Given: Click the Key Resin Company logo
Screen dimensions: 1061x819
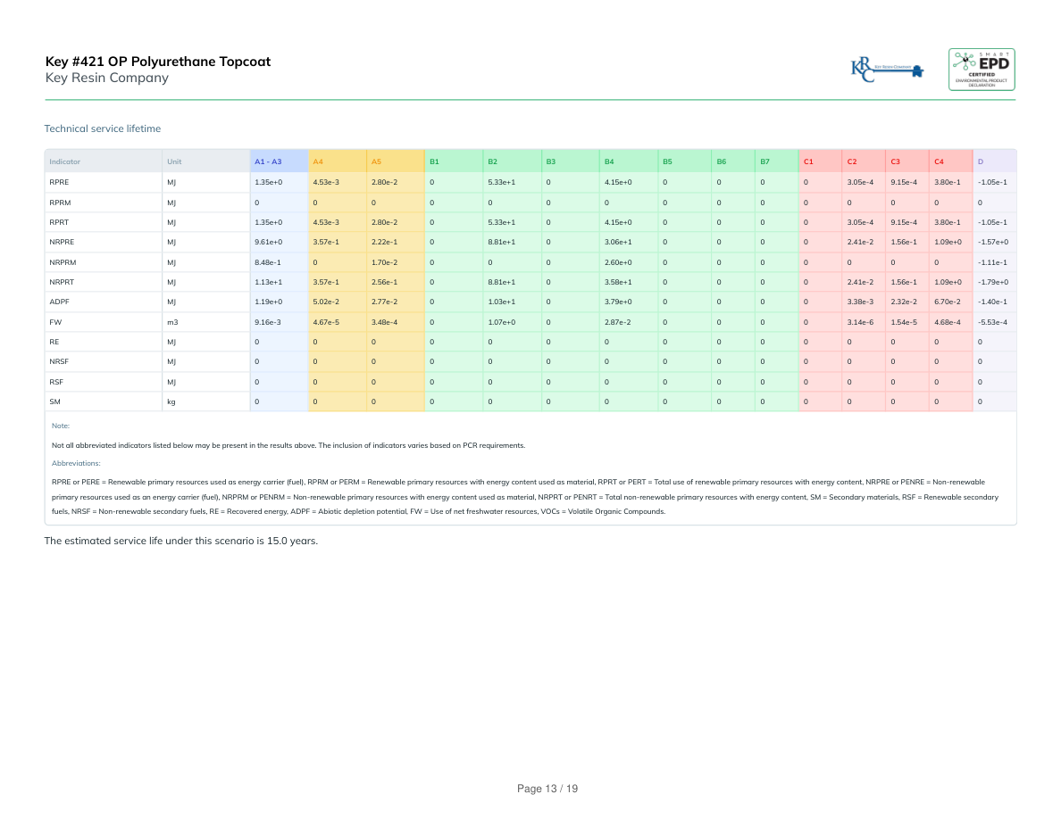Looking at the screenshot, I should point(887,70).
